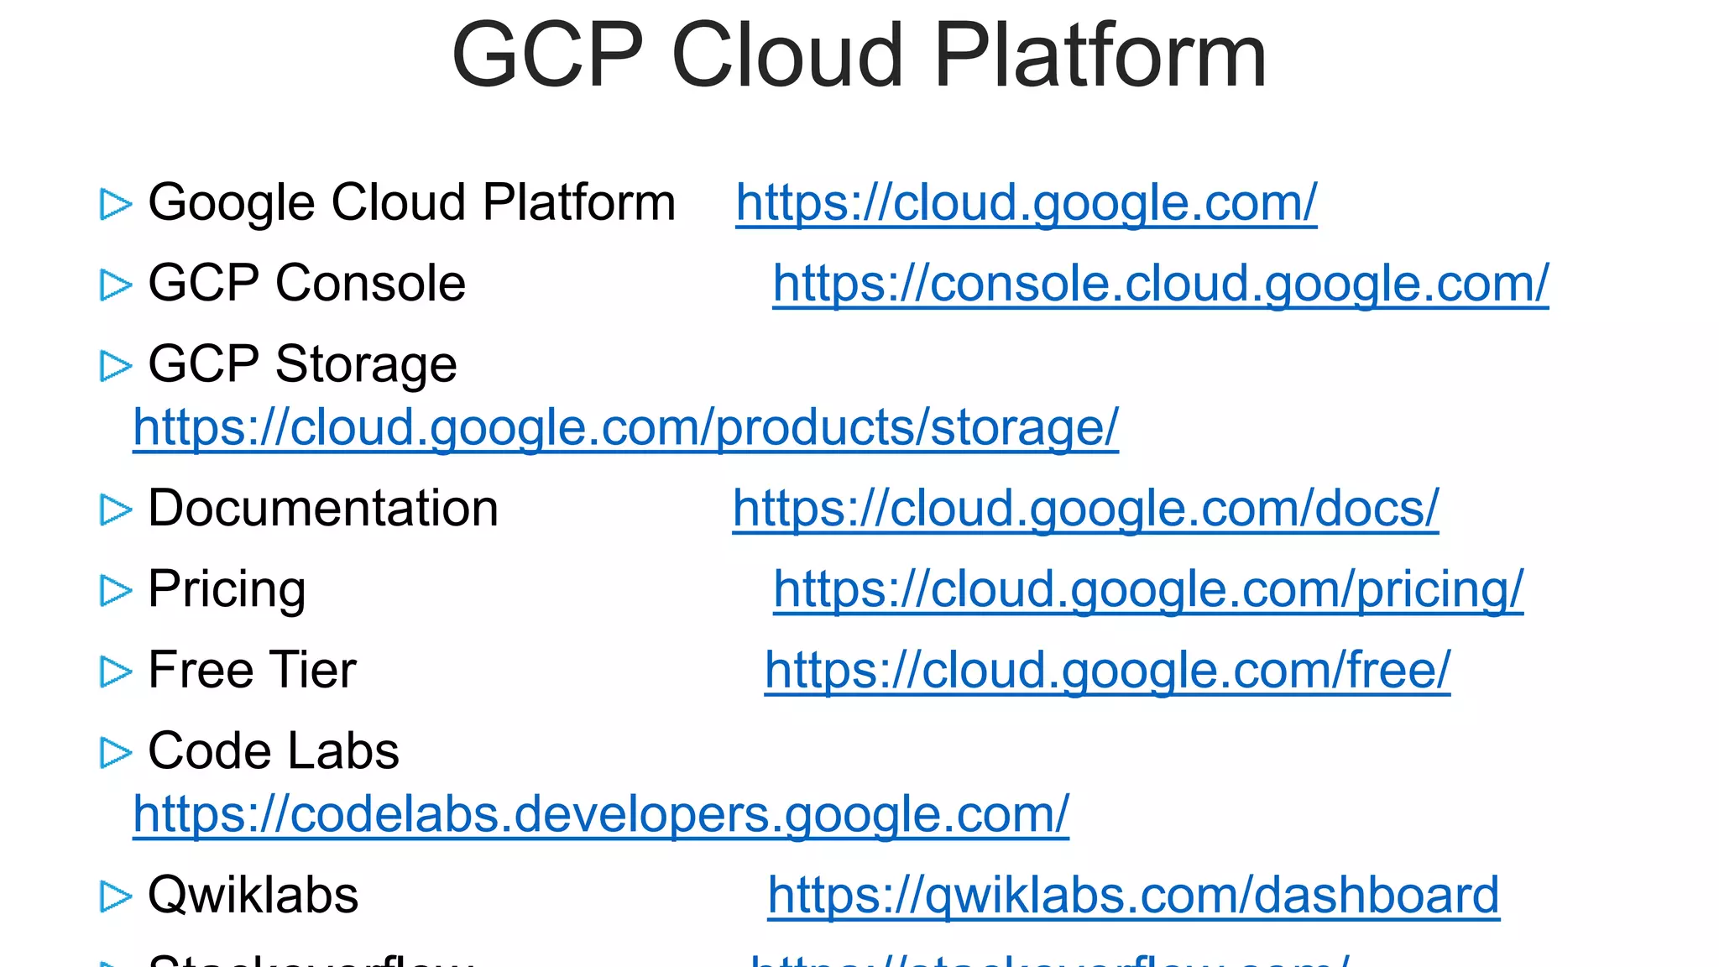This screenshot has width=1719, height=967.
Task: Open the https://console.cloud.google.com/ link
Action: click(x=1160, y=284)
